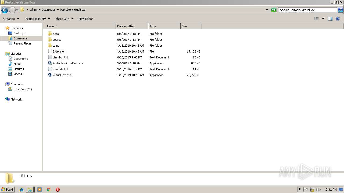This screenshot has width=344, height=193.
Task: Click Windows Explorer taskbar icon
Action: point(30,190)
